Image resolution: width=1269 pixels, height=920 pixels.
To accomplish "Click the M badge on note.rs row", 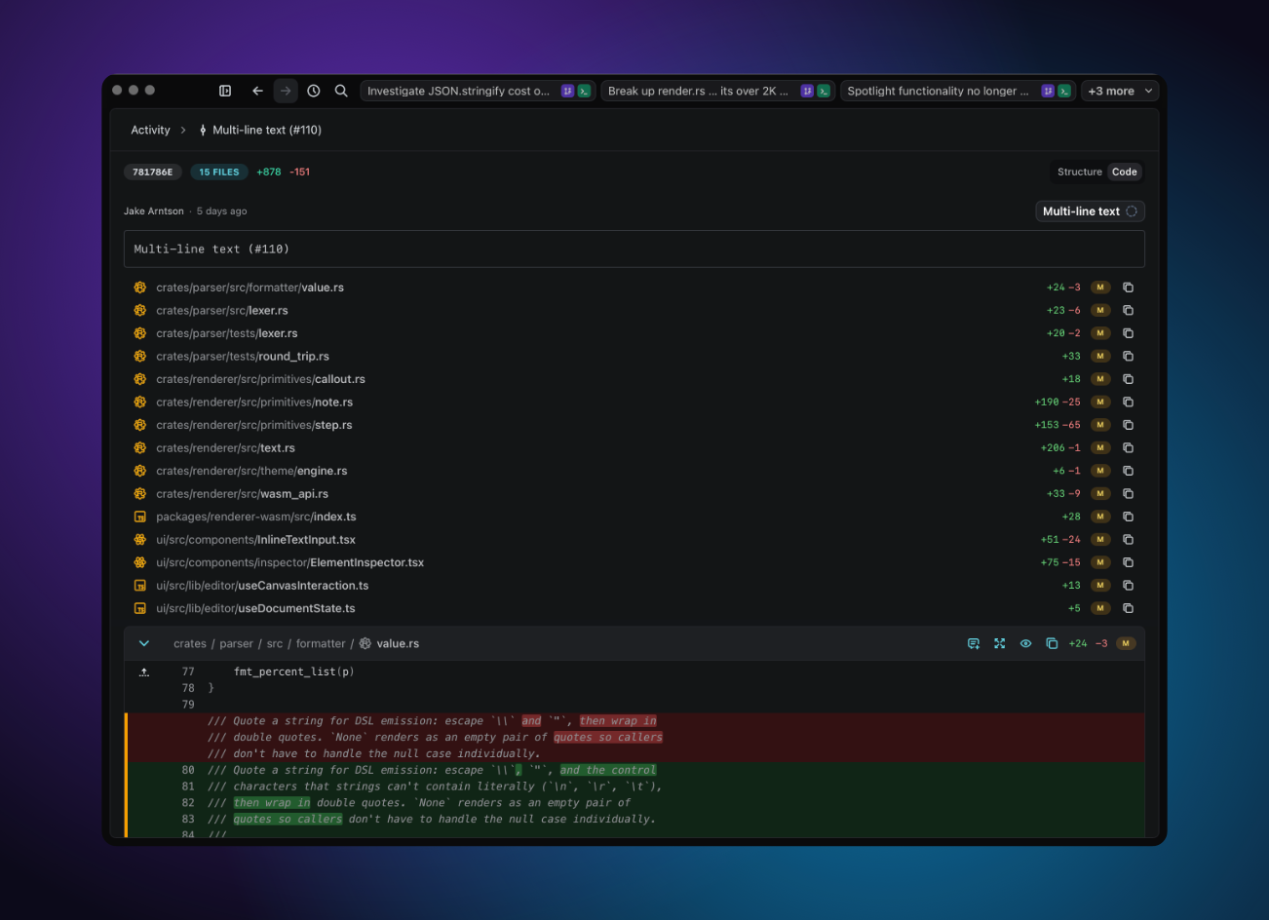I will 1100,402.
